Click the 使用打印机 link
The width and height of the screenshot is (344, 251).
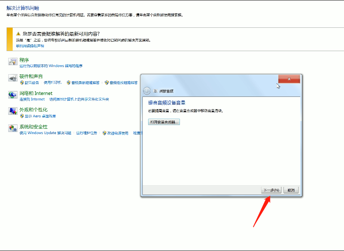point(52,83)
